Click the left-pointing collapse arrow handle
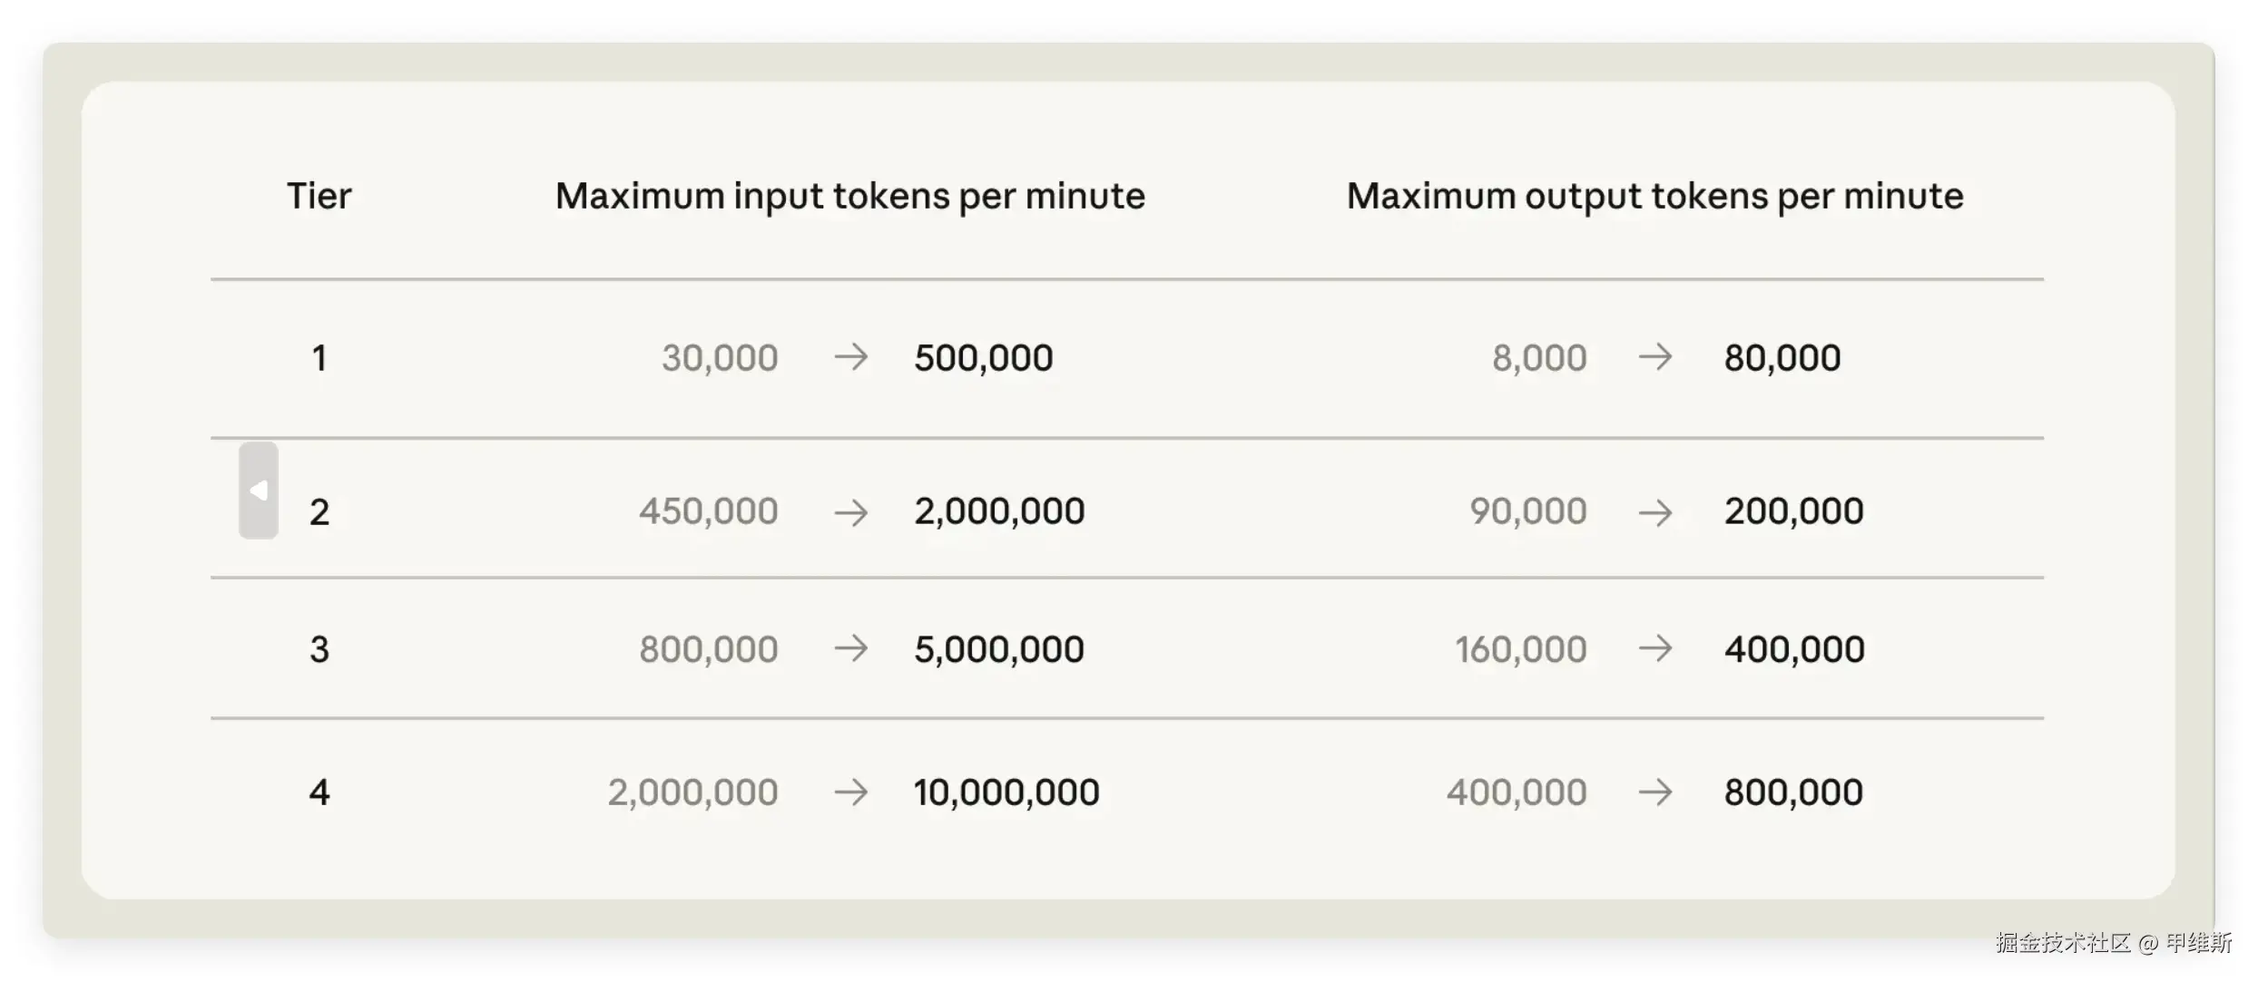This screenshot has height=981, width=2258. 259,490
